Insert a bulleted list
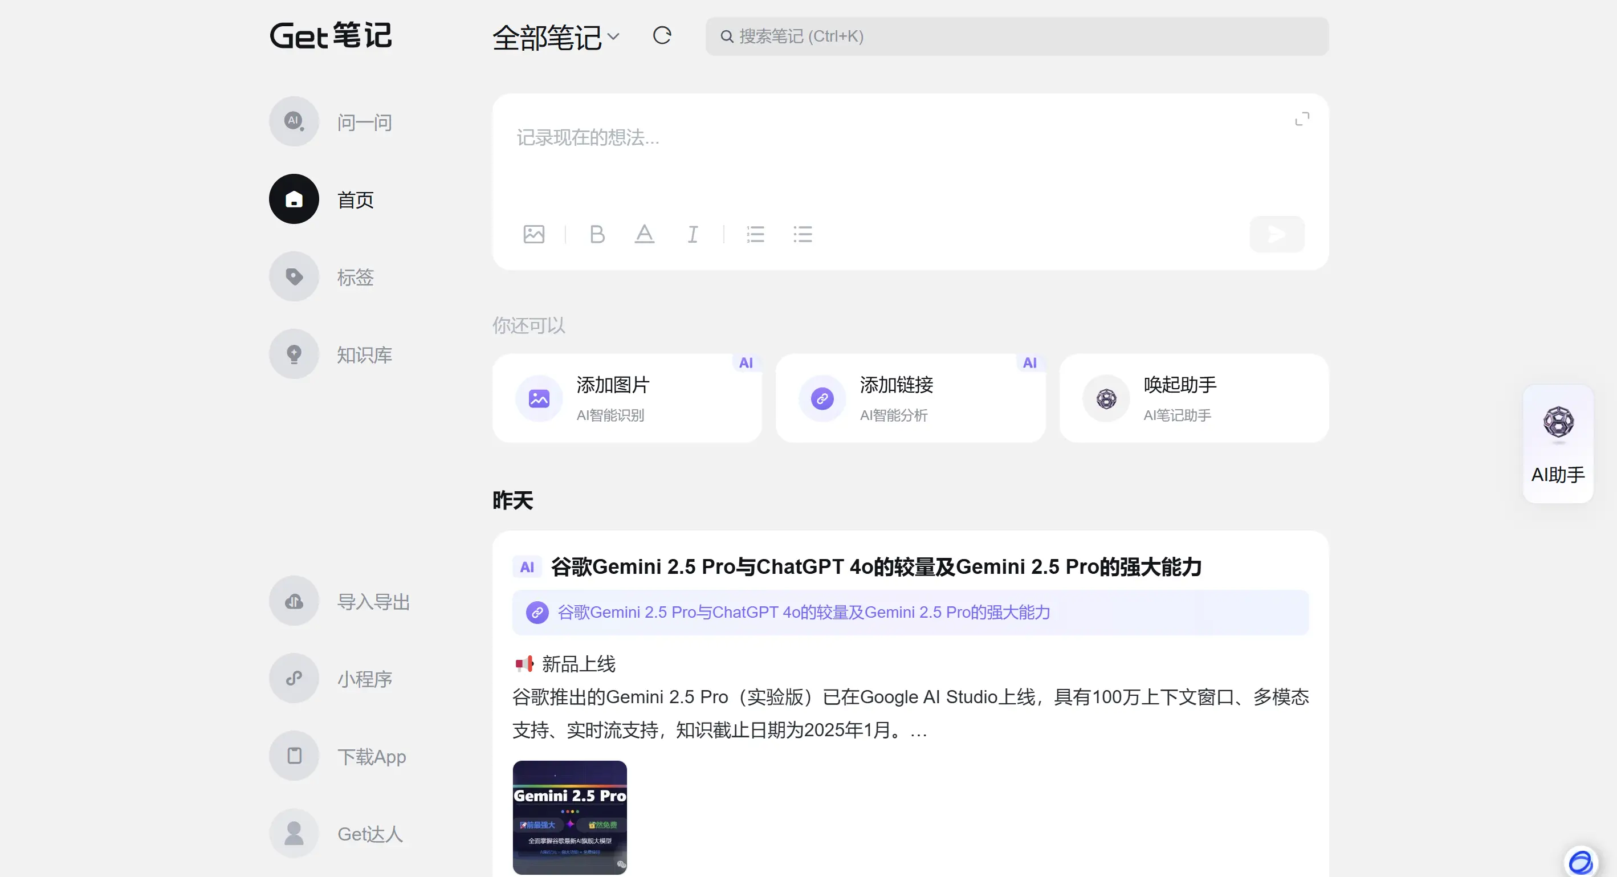Image resolution: width=1617 pixels, height=877 pixels. point(802,234)
